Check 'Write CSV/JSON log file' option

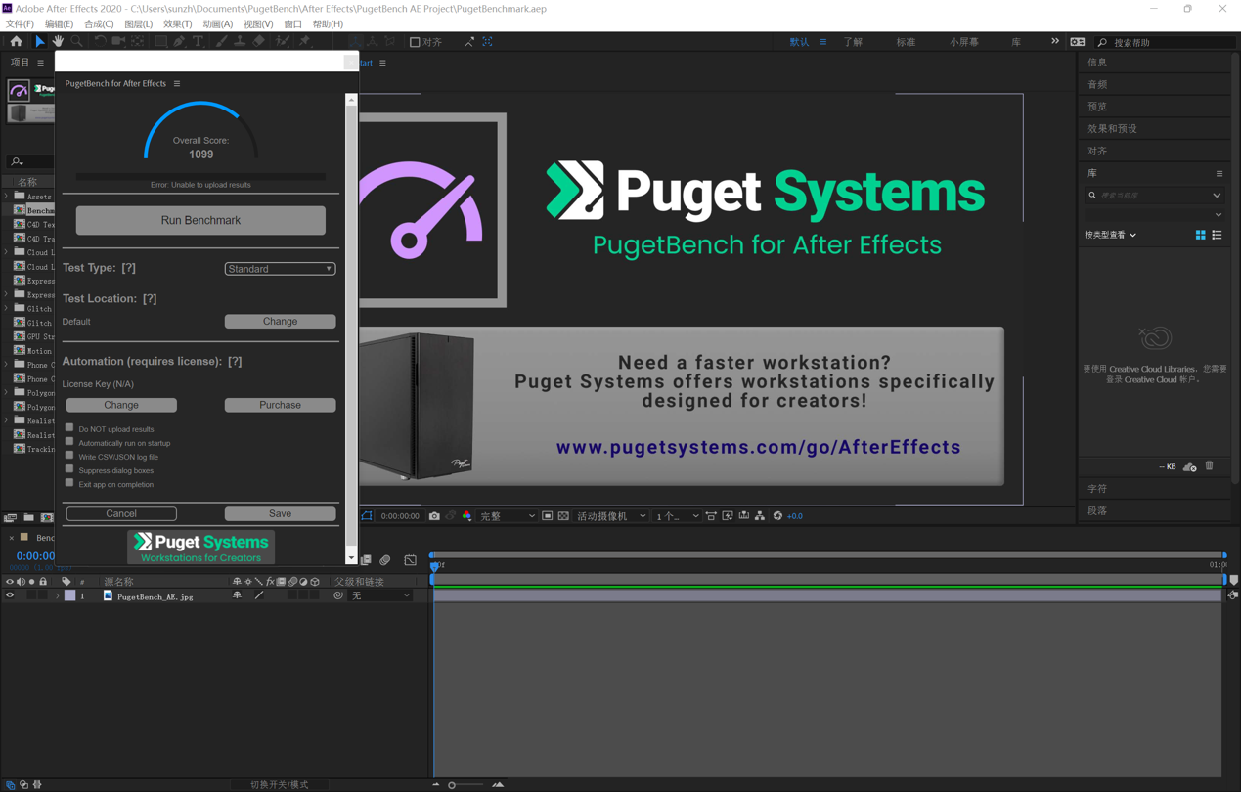pos(69,456)
